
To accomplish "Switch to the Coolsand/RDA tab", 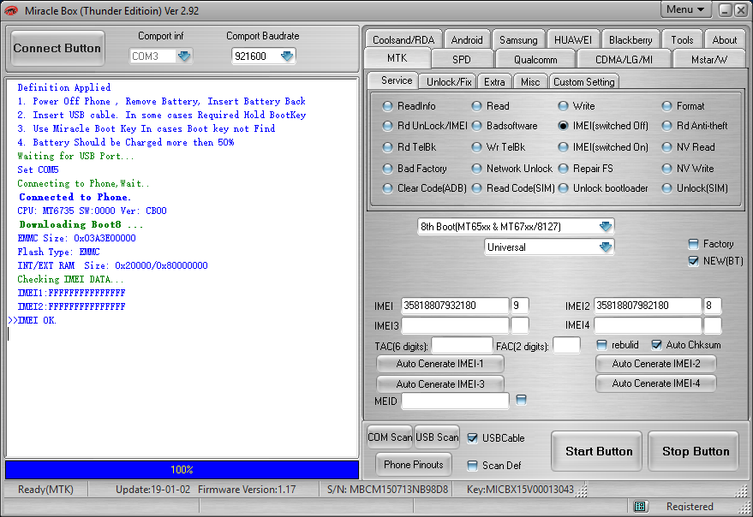I will [x=403, y=40].
